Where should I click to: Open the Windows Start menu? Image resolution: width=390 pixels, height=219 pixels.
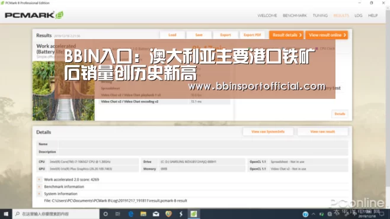6,214
